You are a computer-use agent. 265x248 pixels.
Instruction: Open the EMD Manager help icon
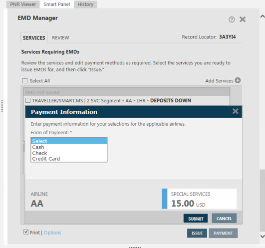point(232,19)
